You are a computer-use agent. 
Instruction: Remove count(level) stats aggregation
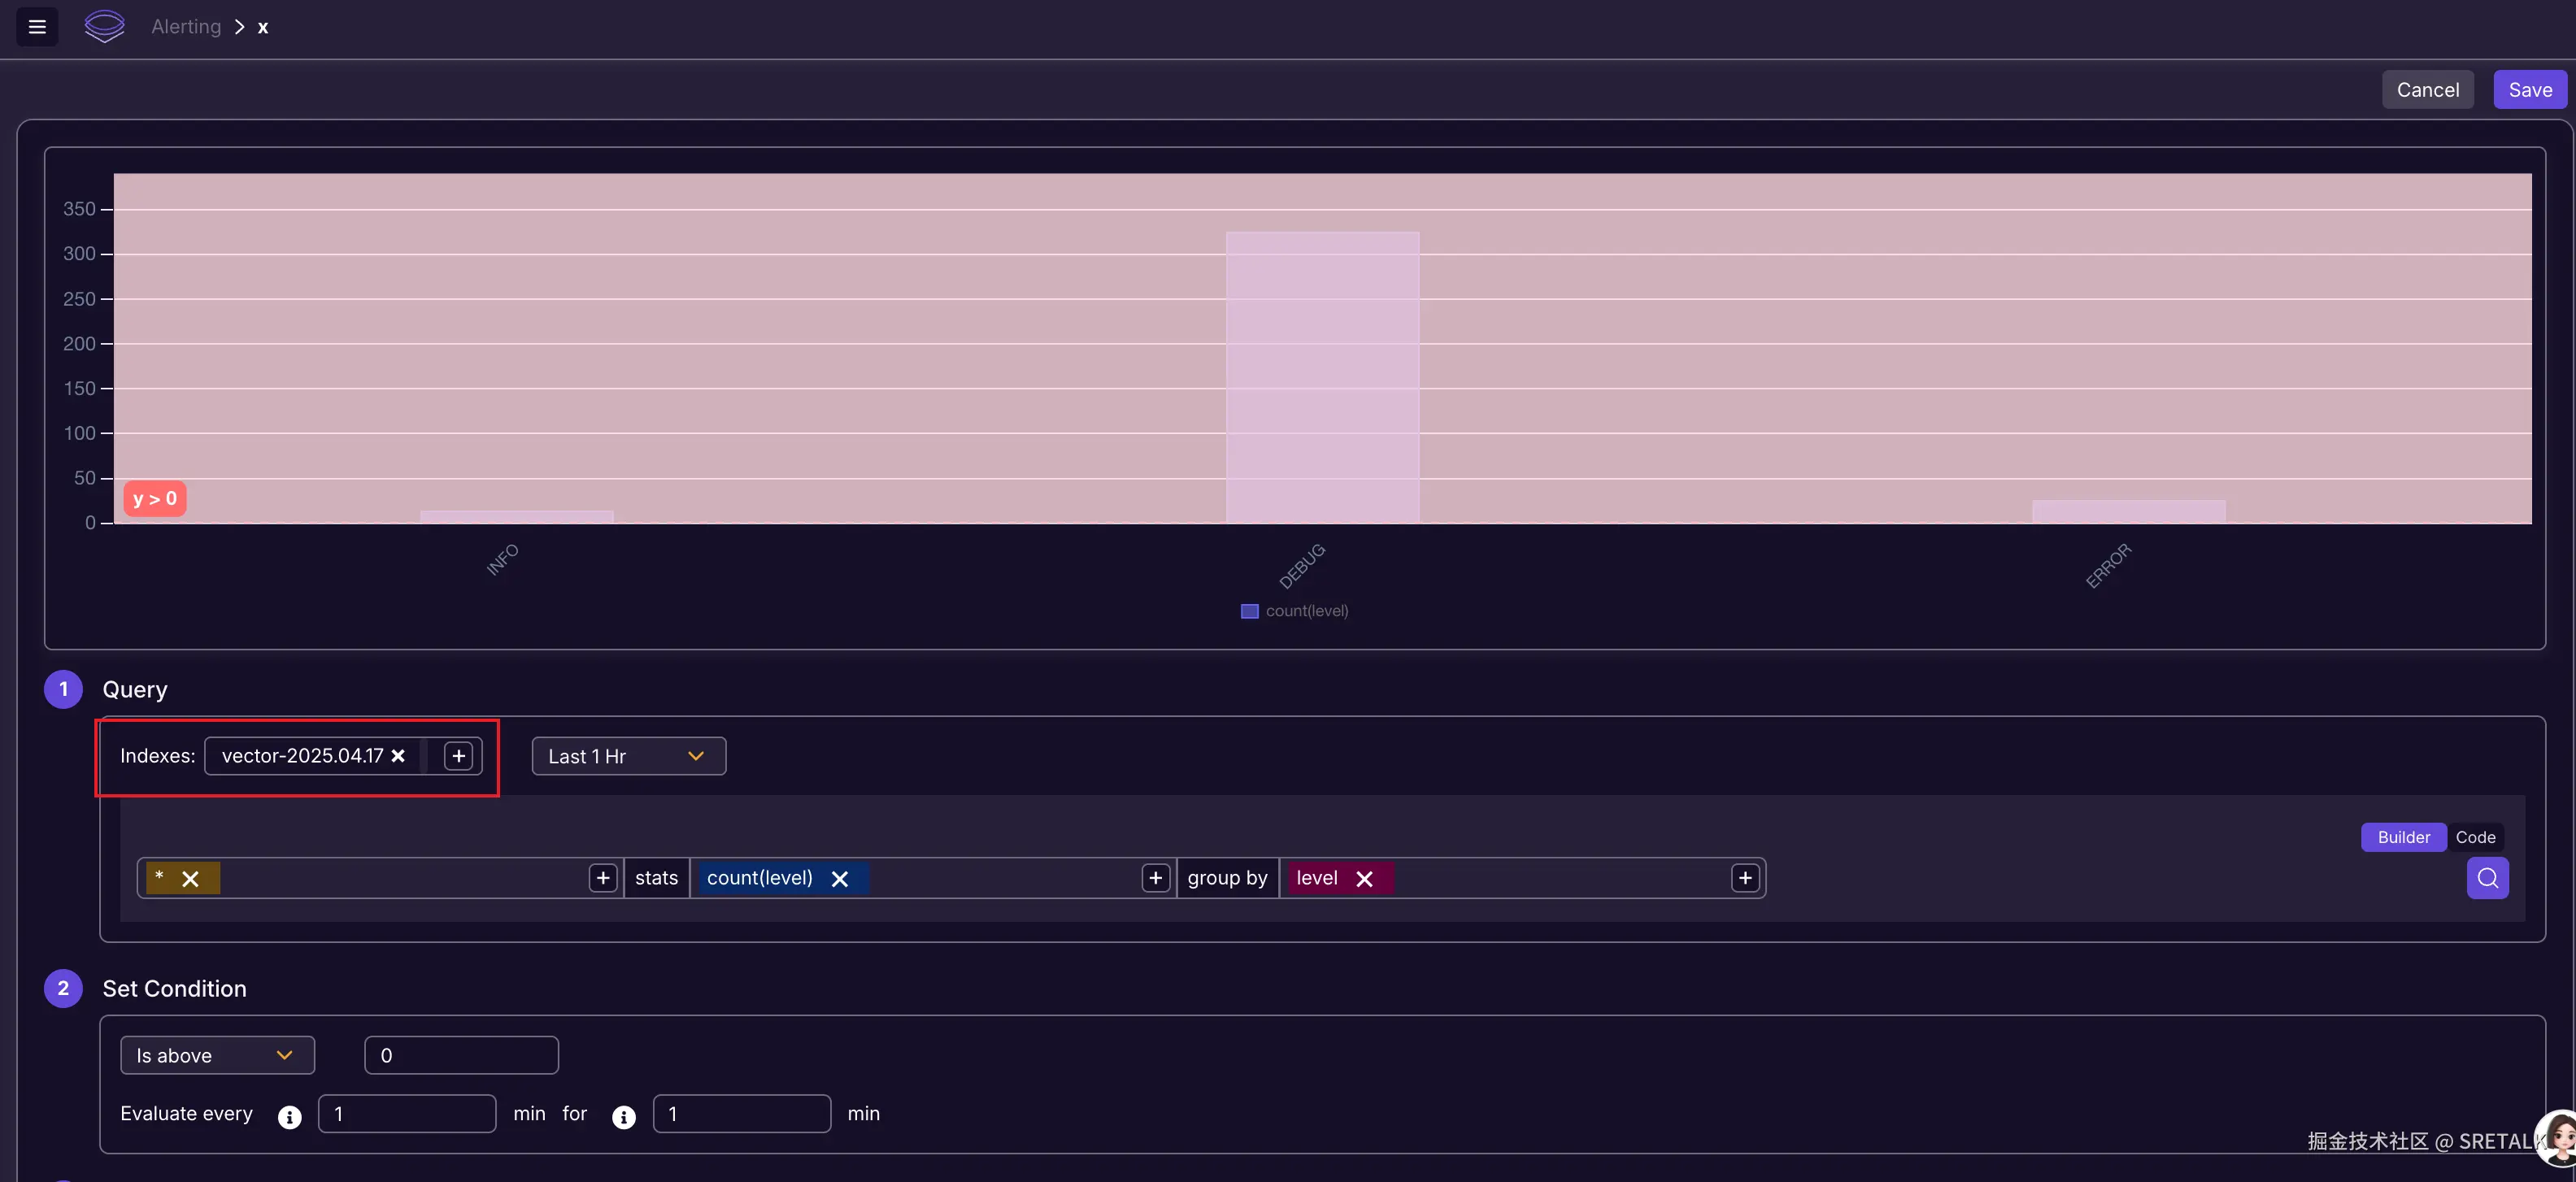[x=840, y=879]
